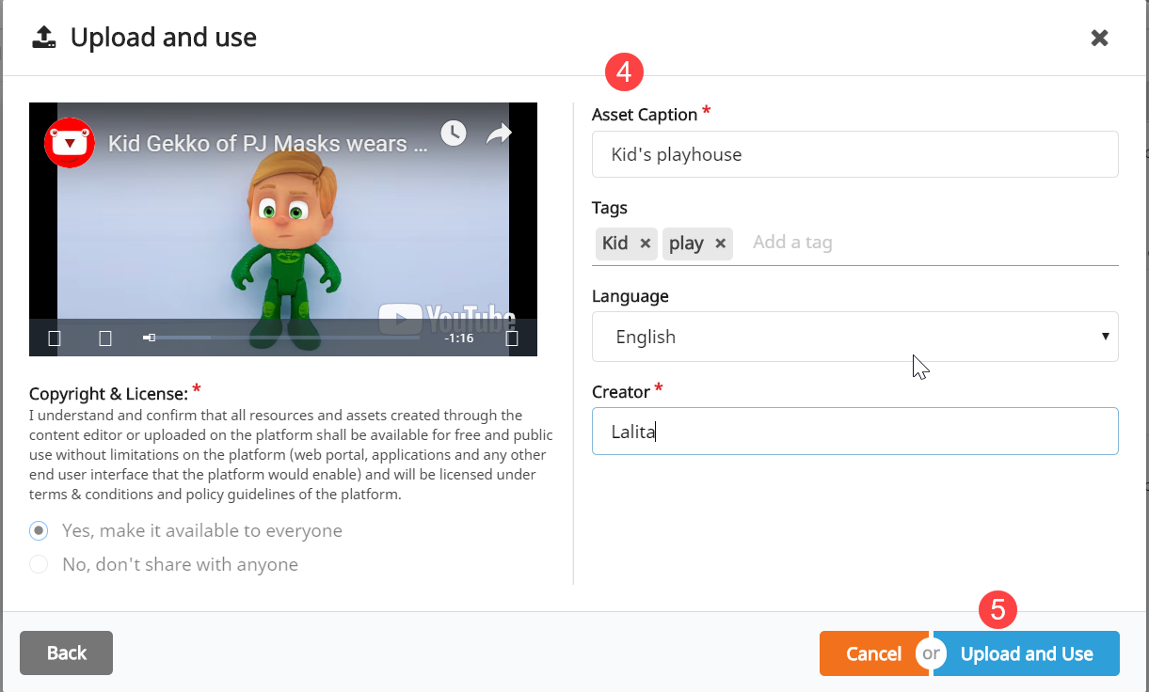Click the Upload and Use button
This screenshot has width=1149, height=692.
pos(1026,653)
